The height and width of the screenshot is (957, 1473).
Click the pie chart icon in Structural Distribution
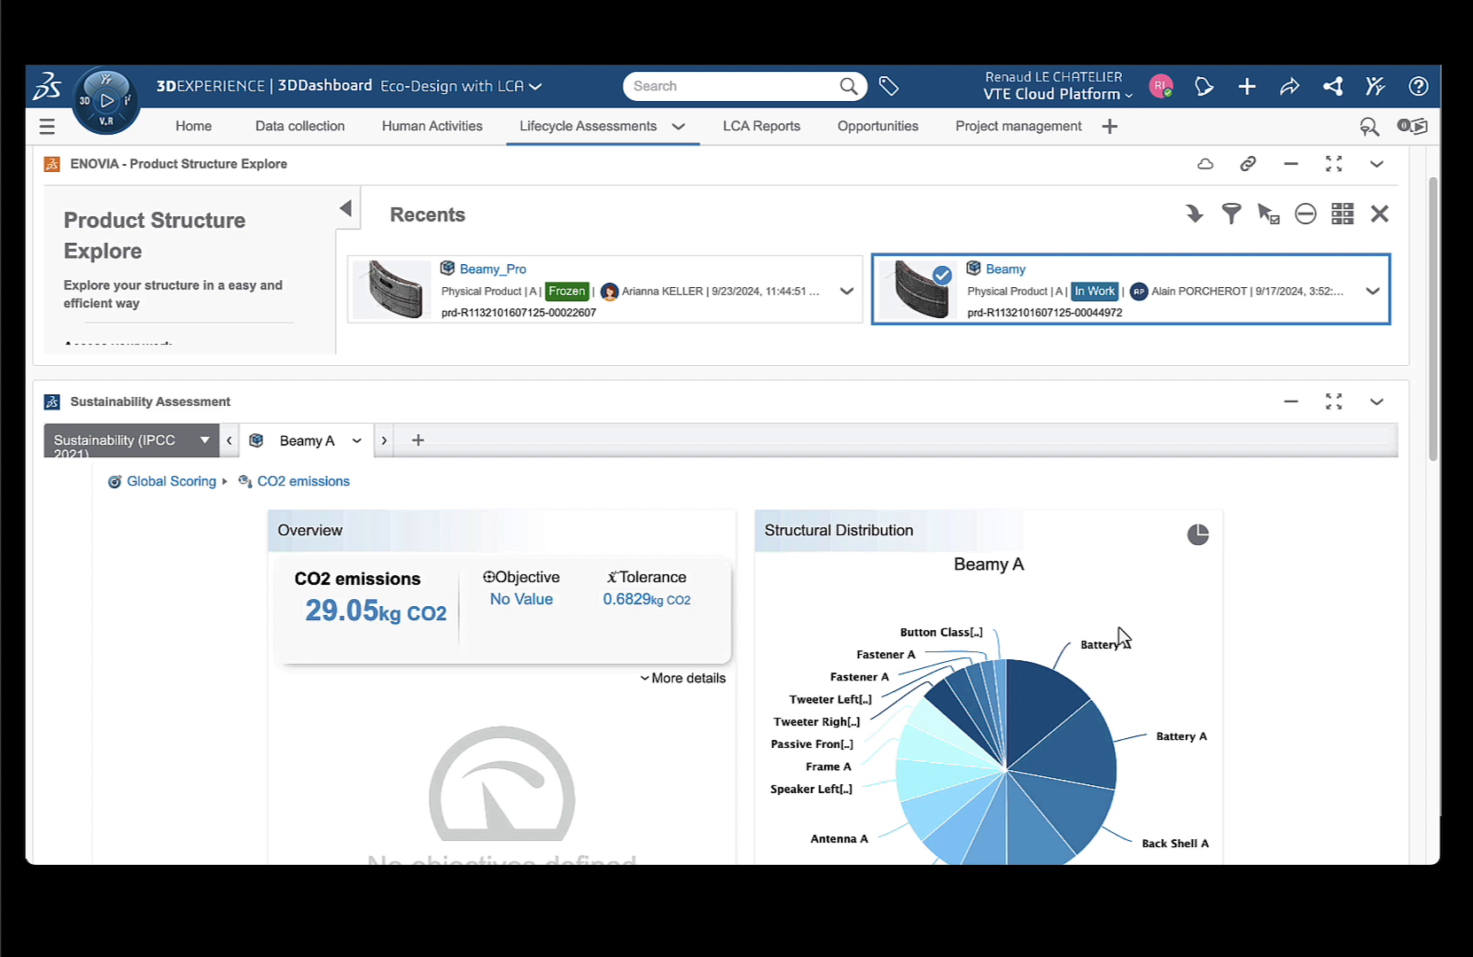pos(1197,534)
